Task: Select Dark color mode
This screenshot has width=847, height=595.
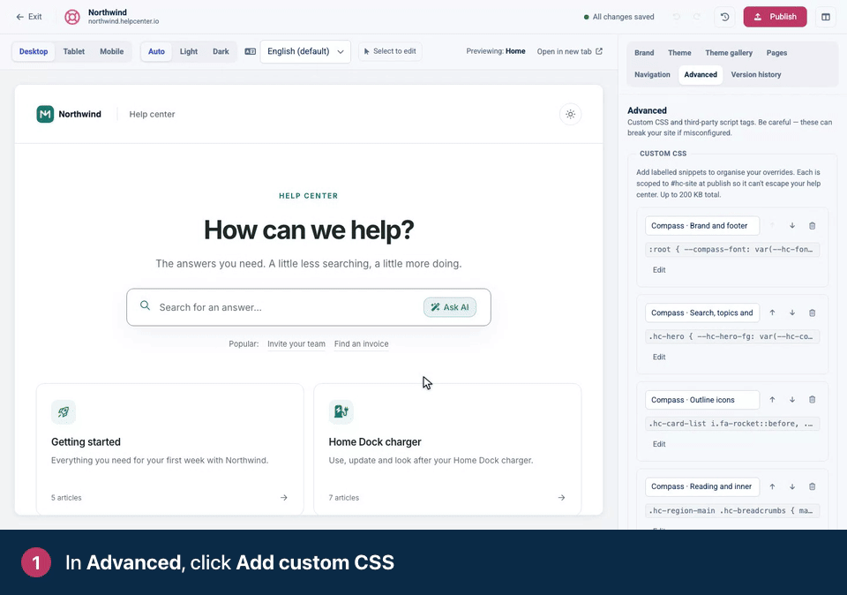Action: 221,51
